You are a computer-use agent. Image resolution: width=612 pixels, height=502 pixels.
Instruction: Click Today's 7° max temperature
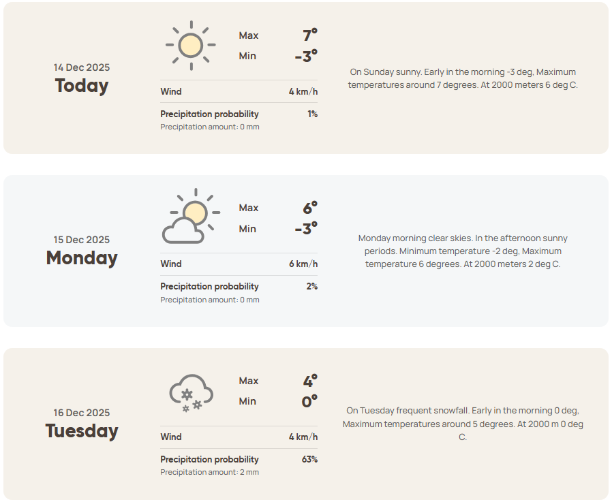310,35
